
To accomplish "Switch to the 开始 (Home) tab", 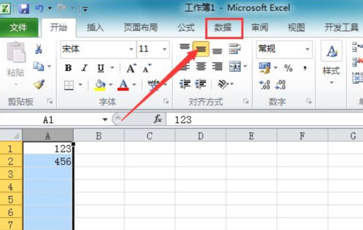I will pyautogui.click(x=59, y=28).
